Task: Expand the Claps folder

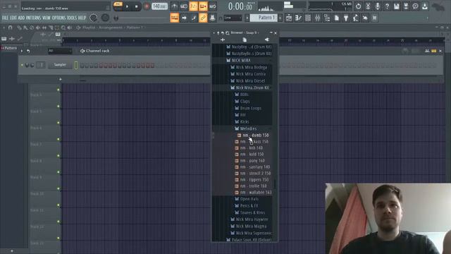Action: tap(245, 102)
